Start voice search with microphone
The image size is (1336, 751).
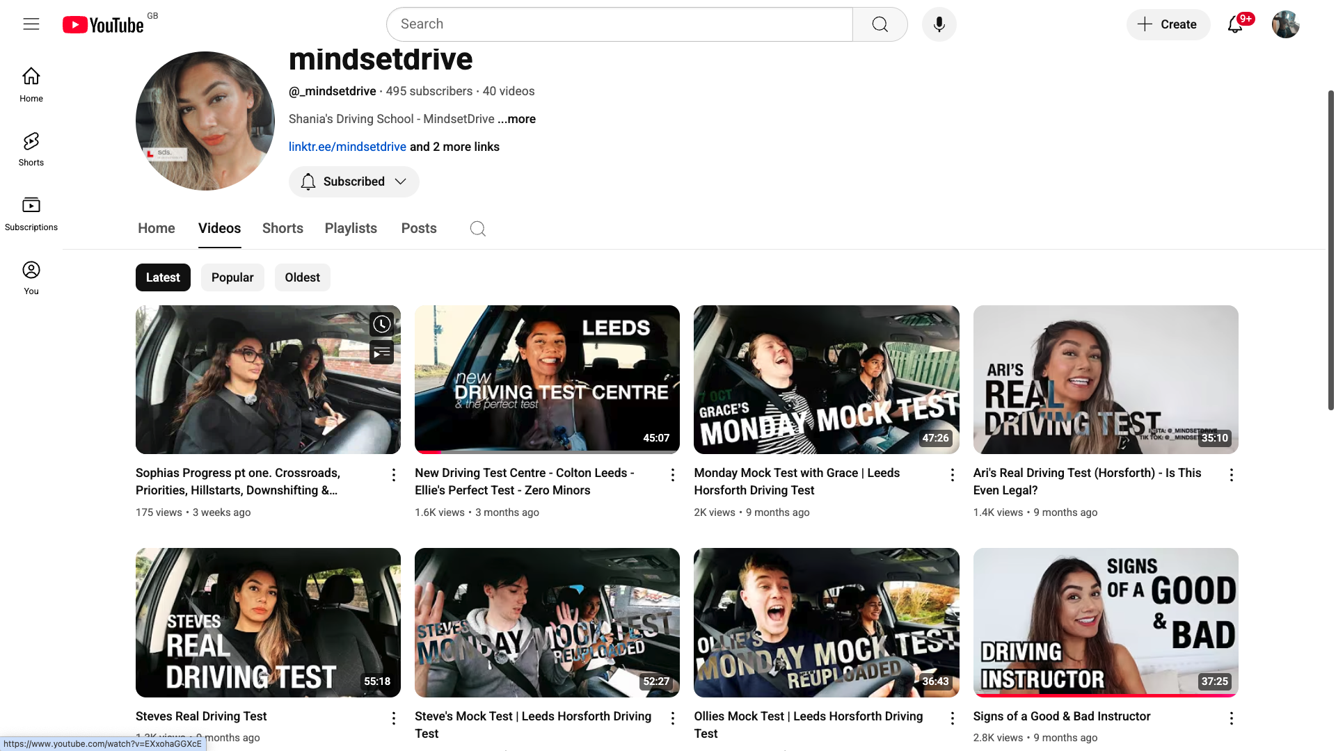[939, 24]
